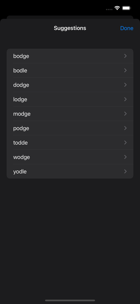Click the chevron arrow for lodge
This screenshot has height=304, width=140.
[x=125, y=99]
